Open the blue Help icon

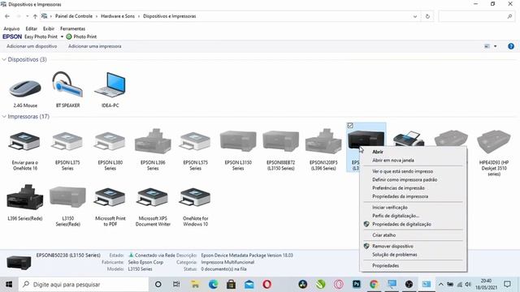(x=511, y=46)
